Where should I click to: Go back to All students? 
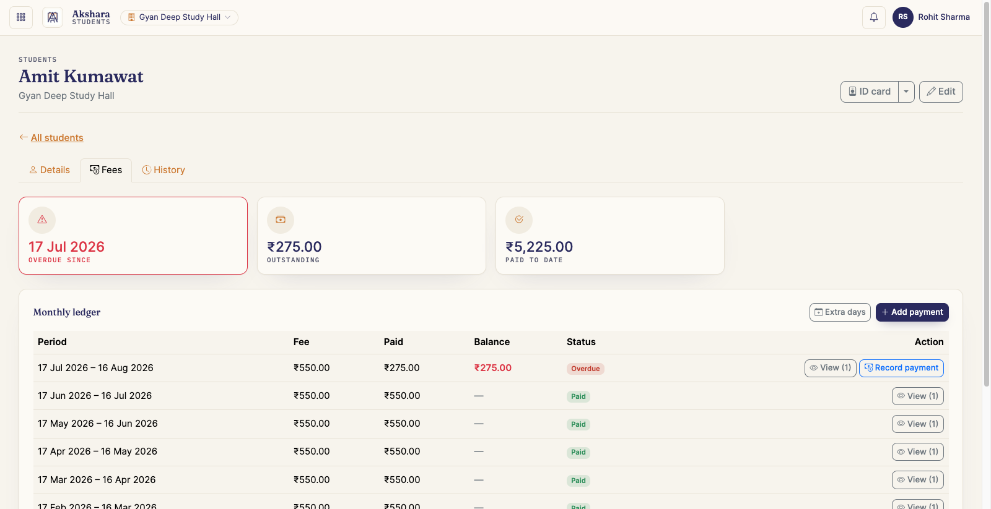(57, 137)
